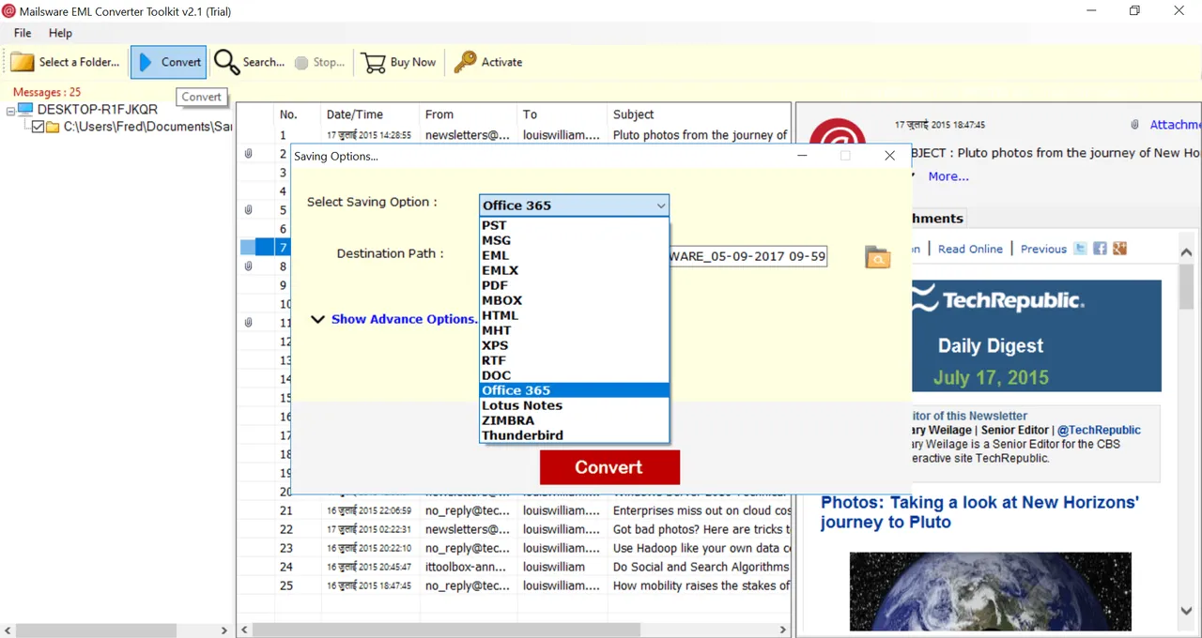Choose ZIMBRA from the saving options list

click(x=574, y=420)
